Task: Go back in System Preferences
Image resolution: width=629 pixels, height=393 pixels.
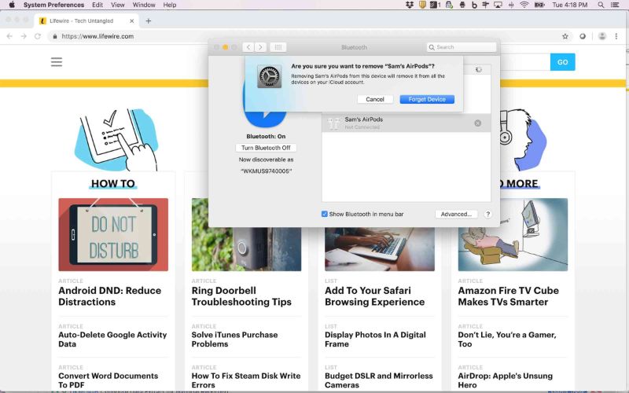Action: 248,47
